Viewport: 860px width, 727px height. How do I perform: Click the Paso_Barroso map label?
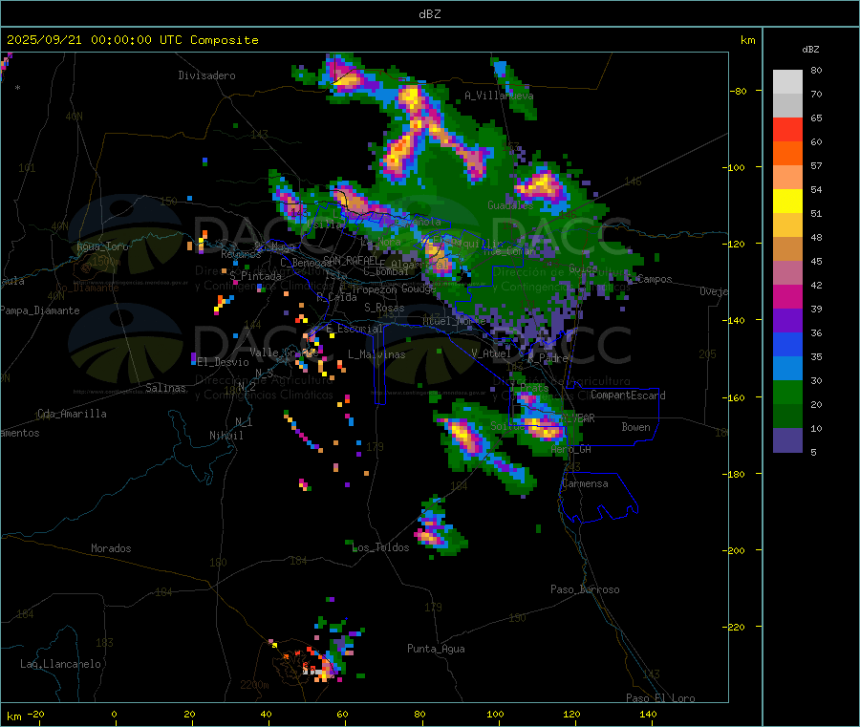point(585,589)
